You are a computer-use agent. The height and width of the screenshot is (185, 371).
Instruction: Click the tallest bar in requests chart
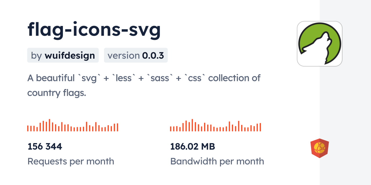(x=50, y=125)
